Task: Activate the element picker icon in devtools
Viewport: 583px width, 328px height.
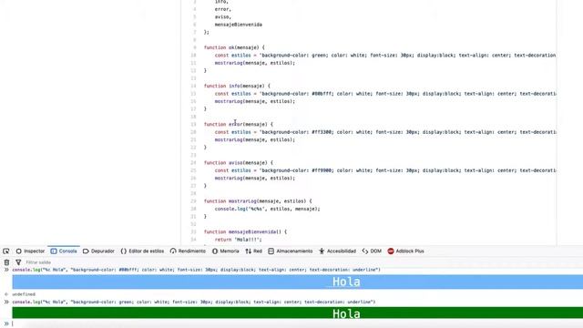Action: click(x=6, y=251)
